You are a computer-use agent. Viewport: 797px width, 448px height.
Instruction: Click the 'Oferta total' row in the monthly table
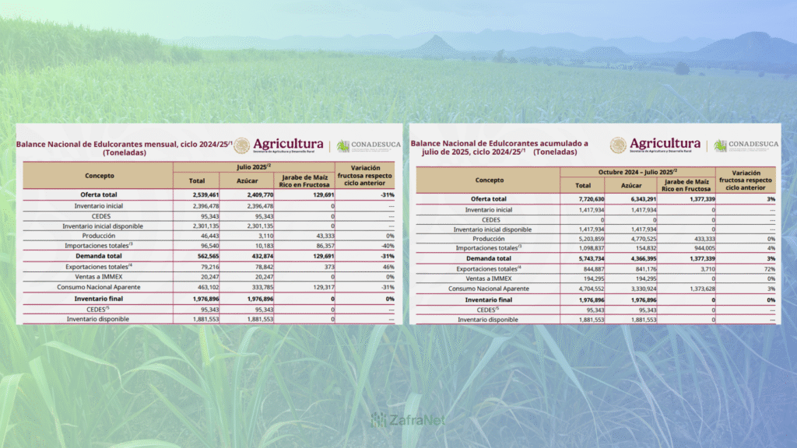[98, 194]
